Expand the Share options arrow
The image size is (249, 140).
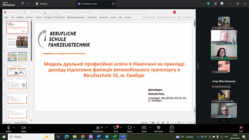150,127
